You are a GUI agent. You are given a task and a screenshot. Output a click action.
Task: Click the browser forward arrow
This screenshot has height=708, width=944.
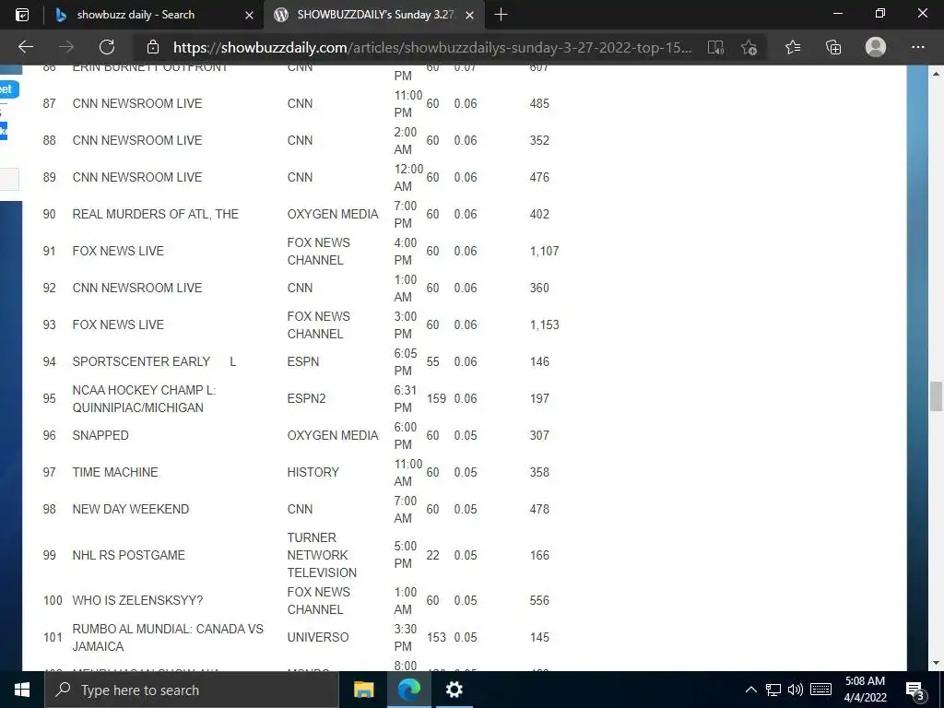[x=66, y=47]
